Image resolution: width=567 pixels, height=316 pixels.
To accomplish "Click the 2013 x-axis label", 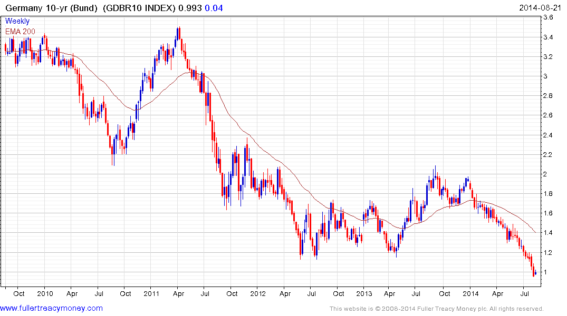I will (364, 293).
